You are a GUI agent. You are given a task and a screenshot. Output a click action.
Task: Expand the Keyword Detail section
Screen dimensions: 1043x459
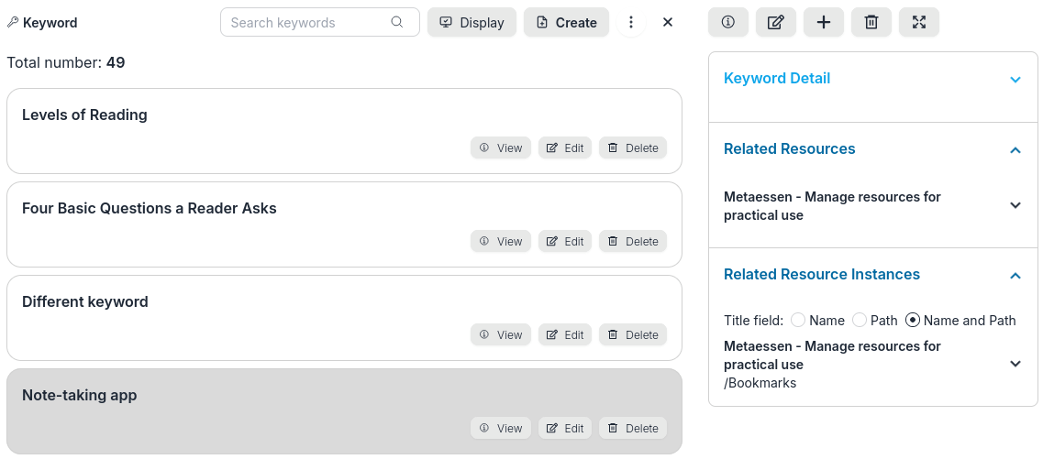[1015, 80]
